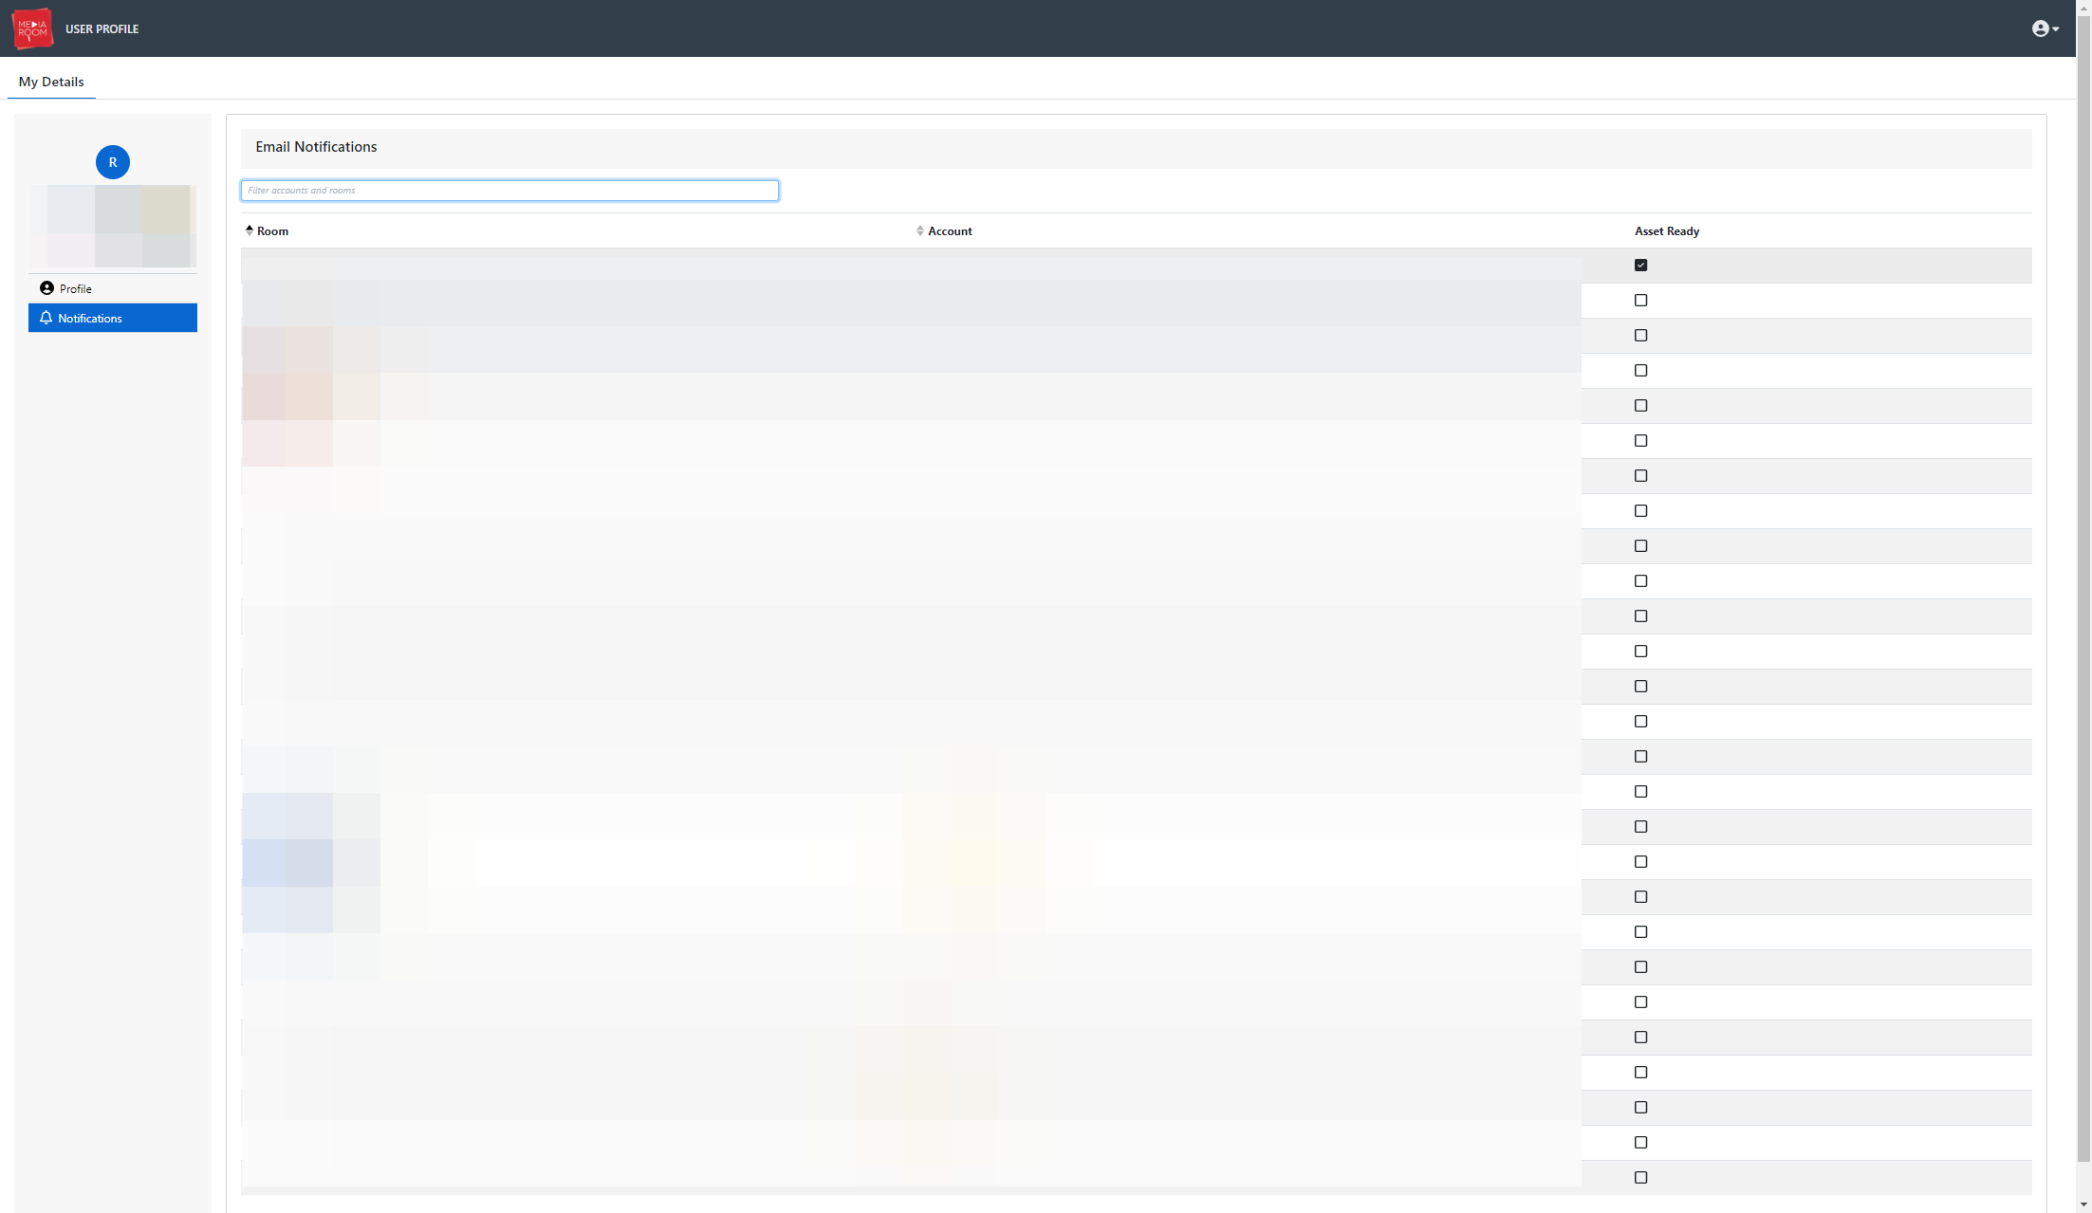2092x1213 pixels.
Task: Sort the table by Room column
Action: click(x=267, y=230)
